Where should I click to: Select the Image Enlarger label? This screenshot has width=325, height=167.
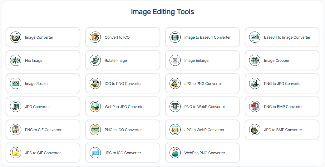[x=197, y=61]
